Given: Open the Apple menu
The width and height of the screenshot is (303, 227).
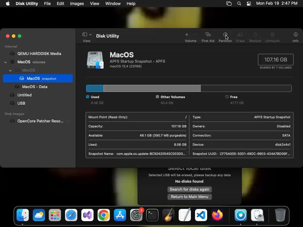Looking at the screenshot, I should click(8, 4).
